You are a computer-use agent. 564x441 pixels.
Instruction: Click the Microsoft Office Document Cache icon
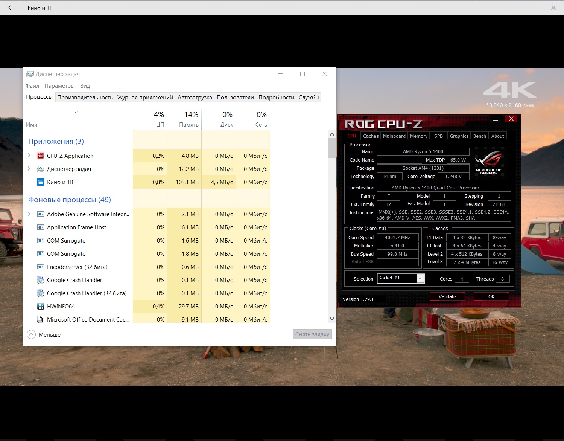coord(41,319)
